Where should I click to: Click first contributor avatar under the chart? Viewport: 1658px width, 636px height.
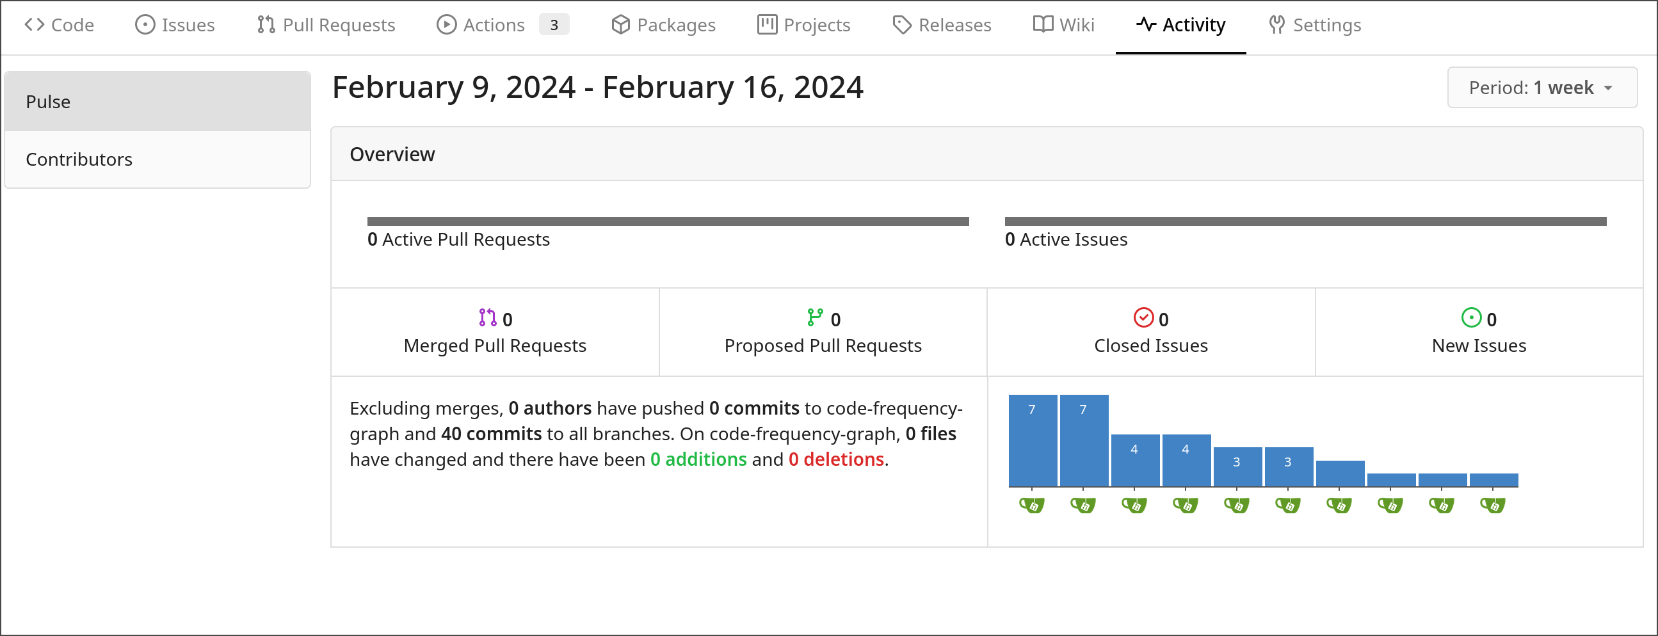coord(1032,505)
